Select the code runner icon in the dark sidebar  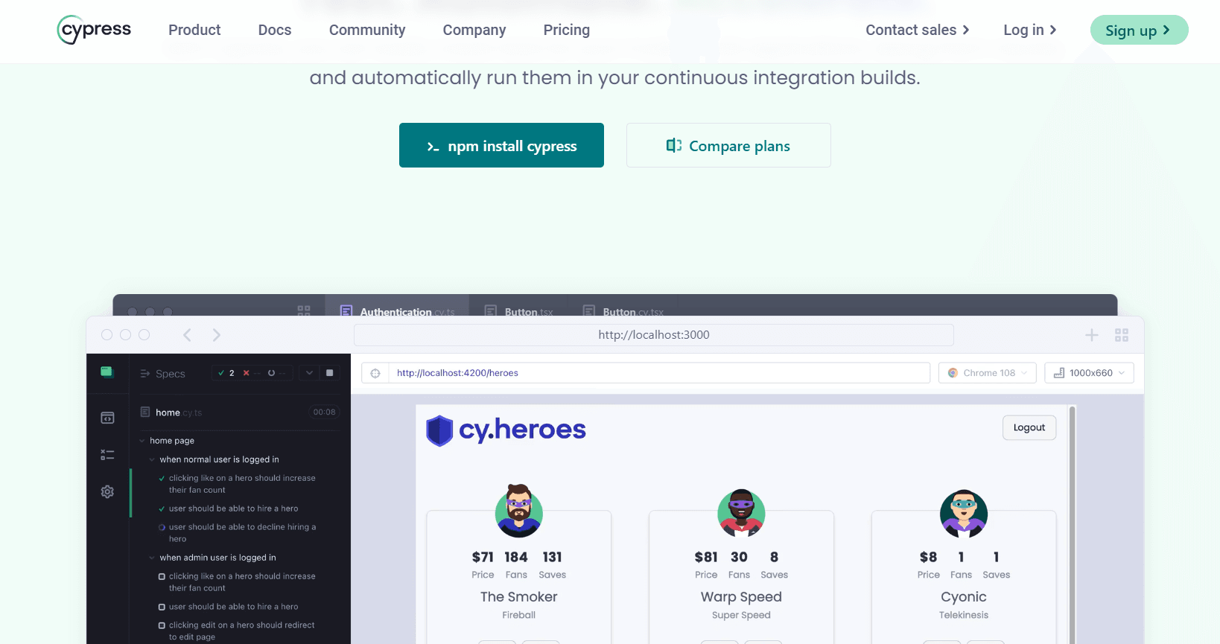[x=107, y=418]
